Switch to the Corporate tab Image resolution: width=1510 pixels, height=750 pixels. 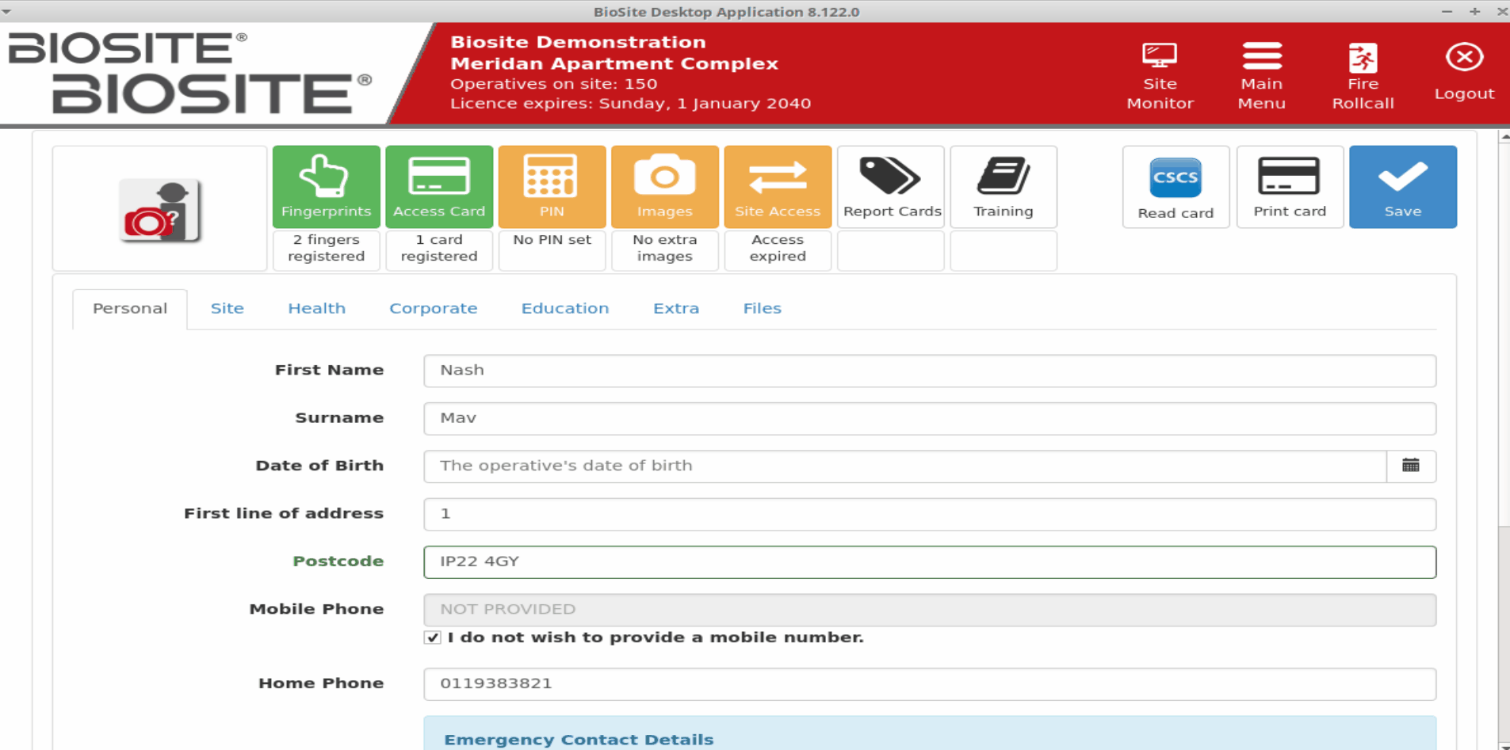pyautogui.click(x=434, y=309)
